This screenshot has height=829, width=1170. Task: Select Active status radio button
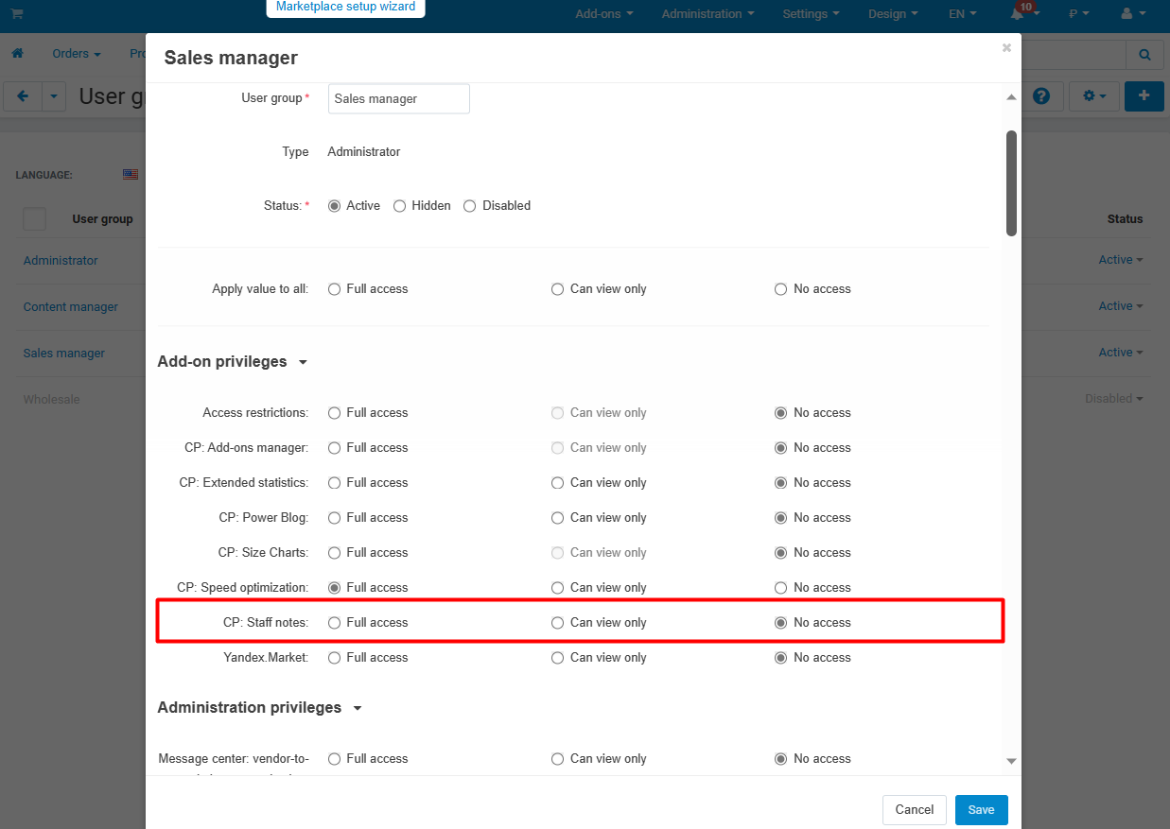pos(334,206)
